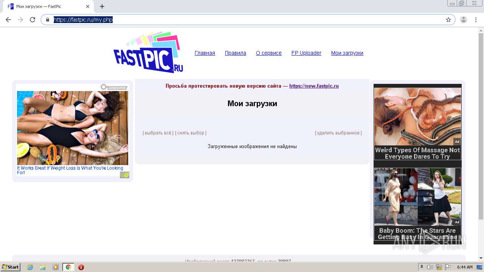Open the Action Center flag icon
The image size is (484, 272).
pyautogui.click(x=448, y=267)
